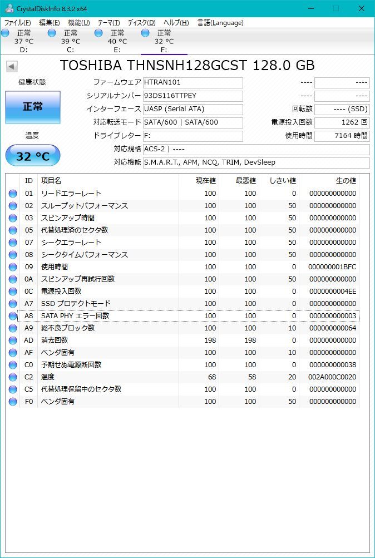Click status orb for 08 シークタイムパフォーマンス
Screen dimensions: 375x558
point(13,255)
